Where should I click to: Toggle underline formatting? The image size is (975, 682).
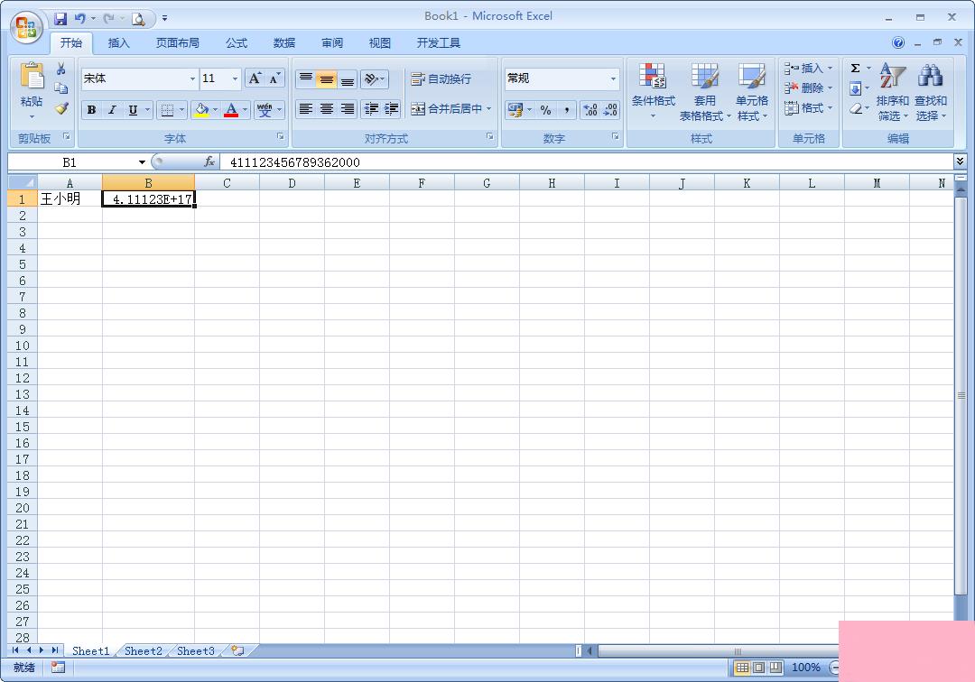(x=133, y=110)
